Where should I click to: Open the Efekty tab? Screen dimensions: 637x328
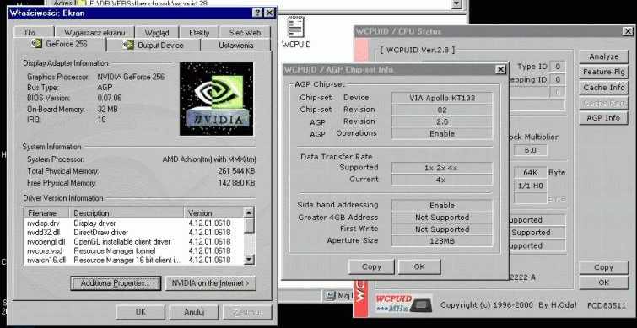coord(199,33)
